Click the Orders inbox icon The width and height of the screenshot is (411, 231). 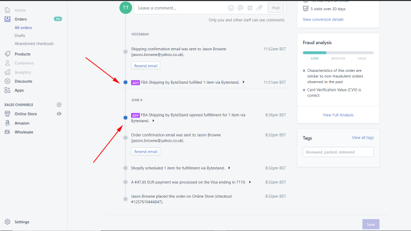coord(7,19)
